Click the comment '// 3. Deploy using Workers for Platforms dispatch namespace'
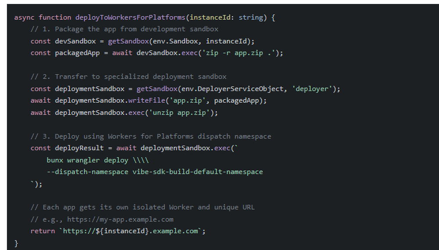 point(151,137)
